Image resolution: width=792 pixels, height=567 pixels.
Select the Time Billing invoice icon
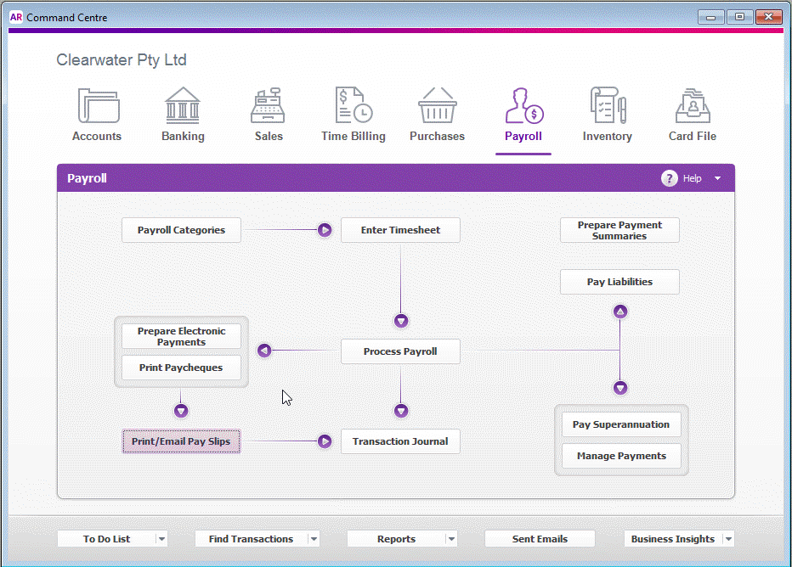(x=354, y=105)
